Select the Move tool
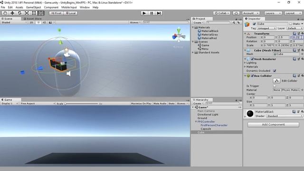 click(x=12, y=13)
